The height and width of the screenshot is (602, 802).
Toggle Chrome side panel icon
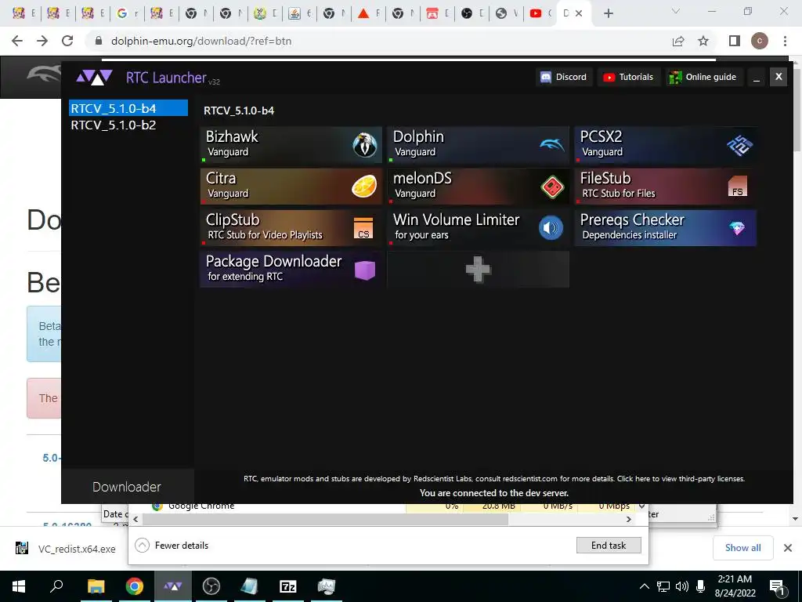tap(735, 41)
